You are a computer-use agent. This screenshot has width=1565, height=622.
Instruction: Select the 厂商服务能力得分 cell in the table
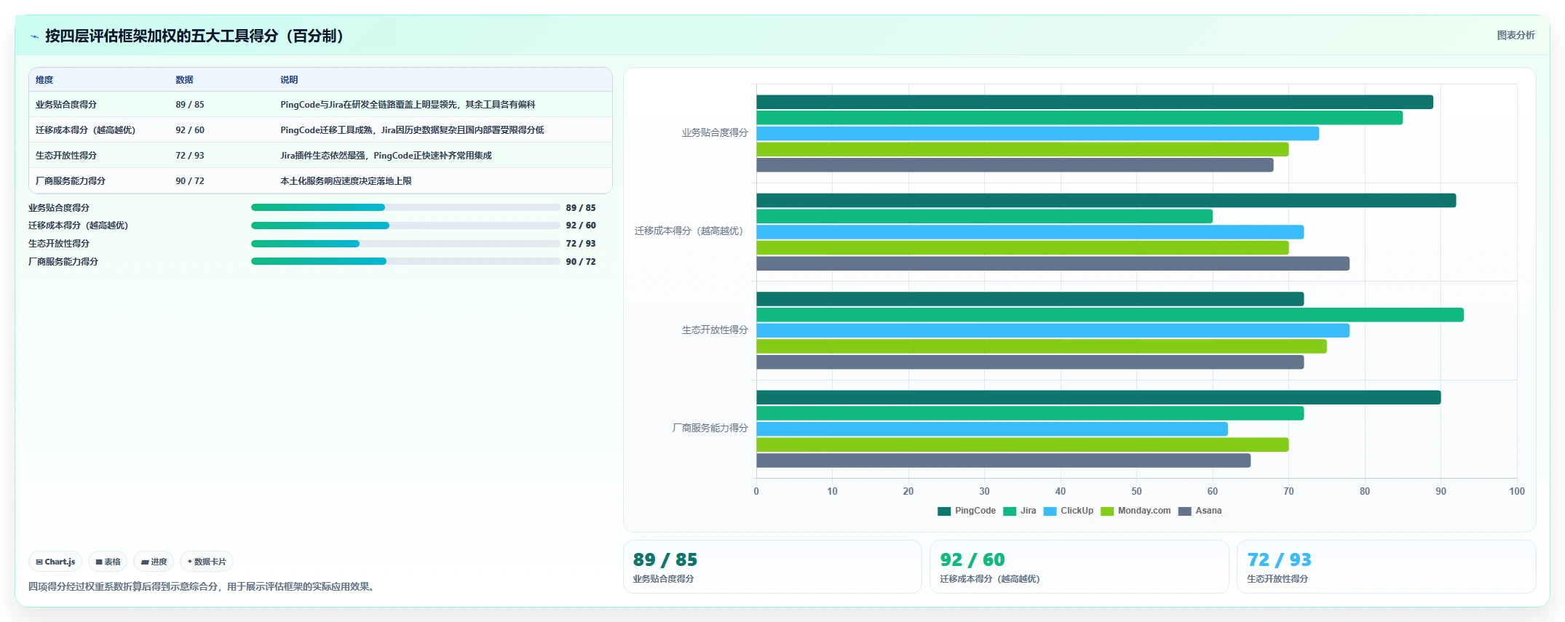click(x=71, y=181)
